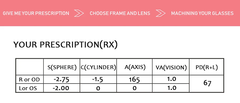Viewport: 240px width, 103px height.
Task: Click the PD(R+L) column header
Action: pyautogui.click(x=207, y=68)
